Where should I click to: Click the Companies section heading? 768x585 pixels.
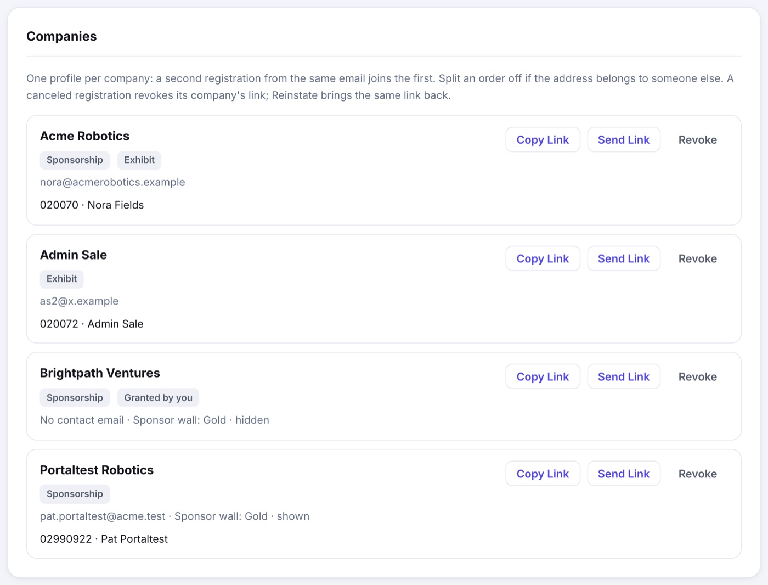61,36
